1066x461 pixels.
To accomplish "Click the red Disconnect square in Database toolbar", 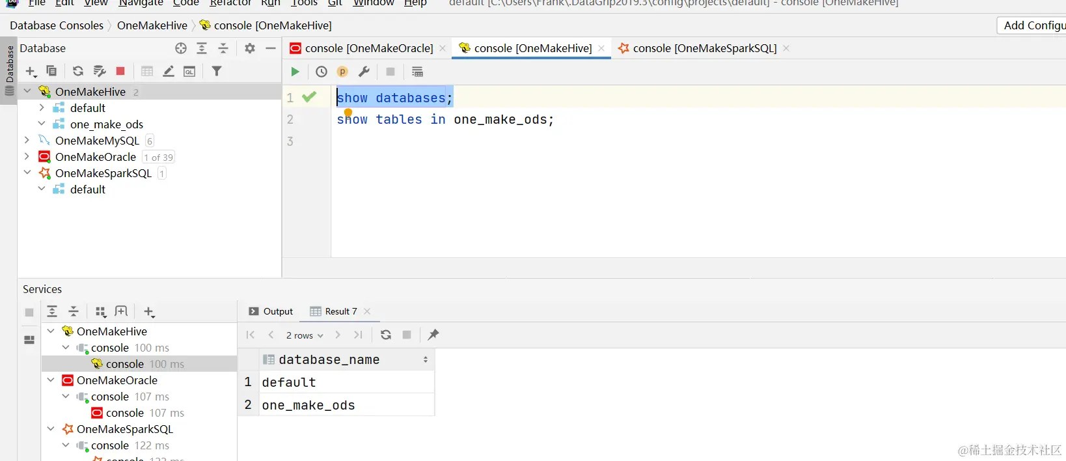I will pos(120,71).
